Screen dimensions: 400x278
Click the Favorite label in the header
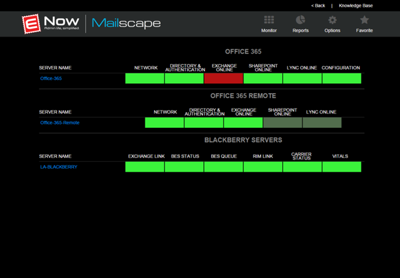364,30
